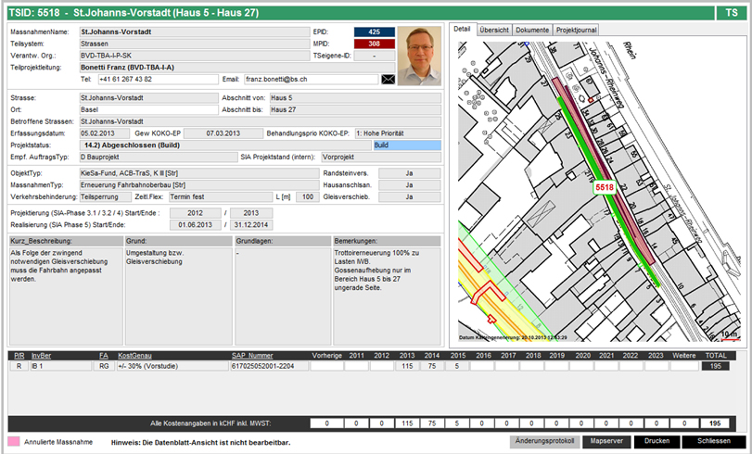Open the Änderungsprotokoll
Screen dimensions: 752x454
tap(543, 441)
